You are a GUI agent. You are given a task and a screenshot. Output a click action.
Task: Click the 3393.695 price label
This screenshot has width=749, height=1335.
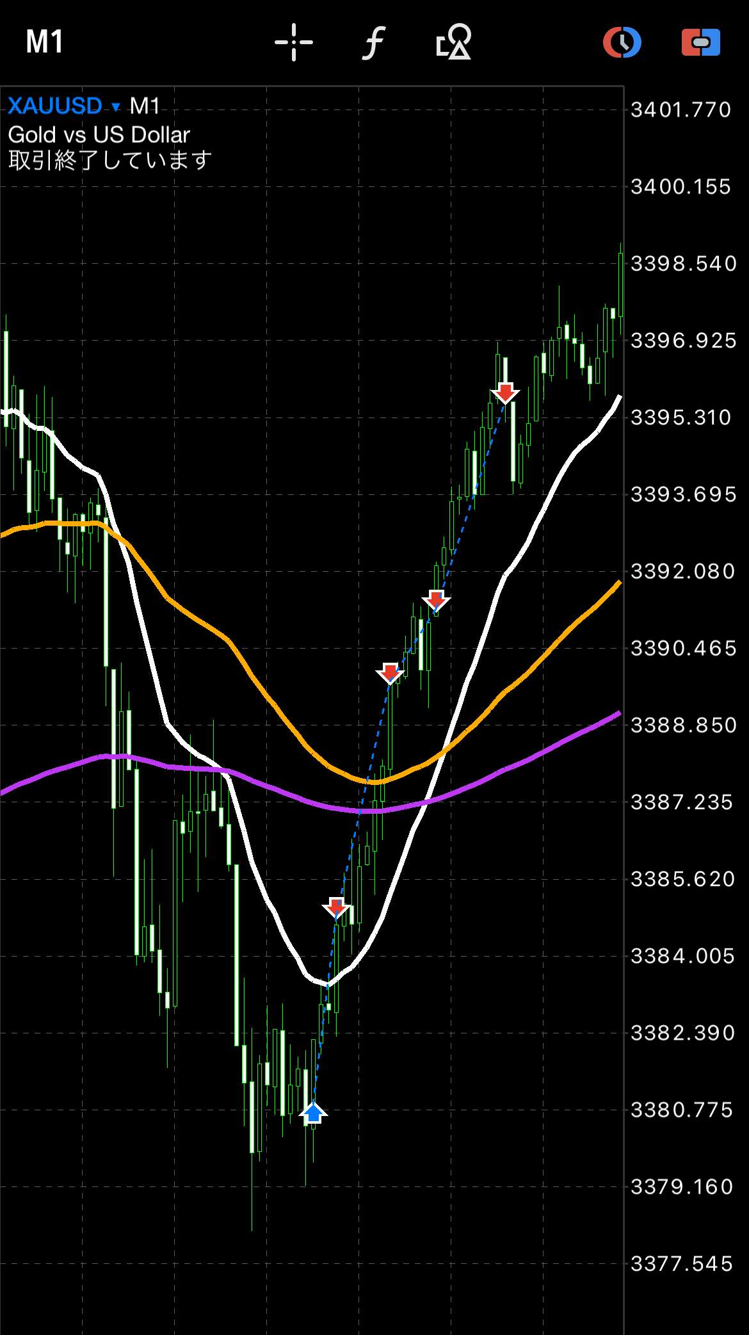(684, 494)
